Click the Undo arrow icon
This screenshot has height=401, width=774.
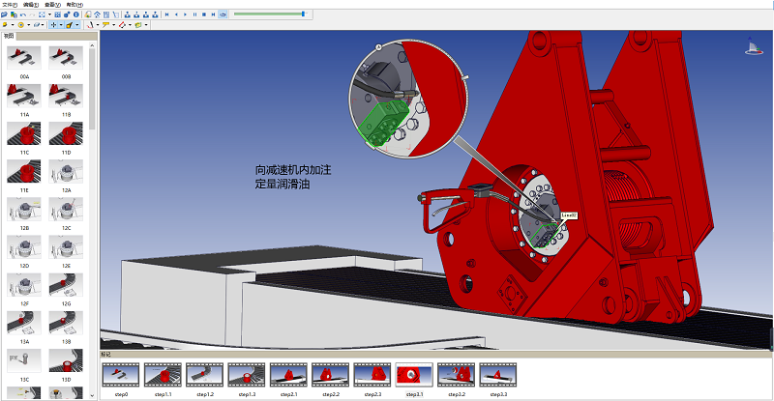pos(23,14)
